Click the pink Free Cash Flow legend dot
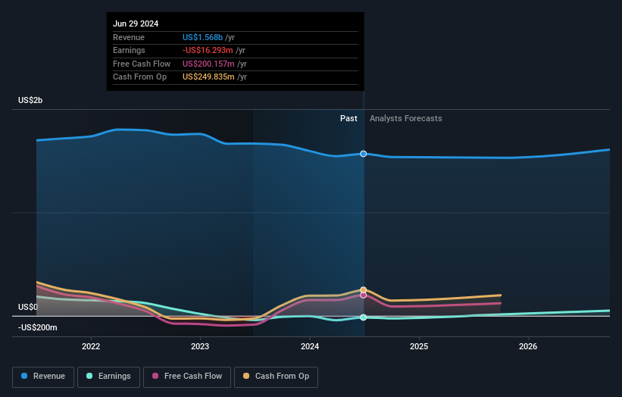Screen dimensions: 622x397 pos(155,376)
